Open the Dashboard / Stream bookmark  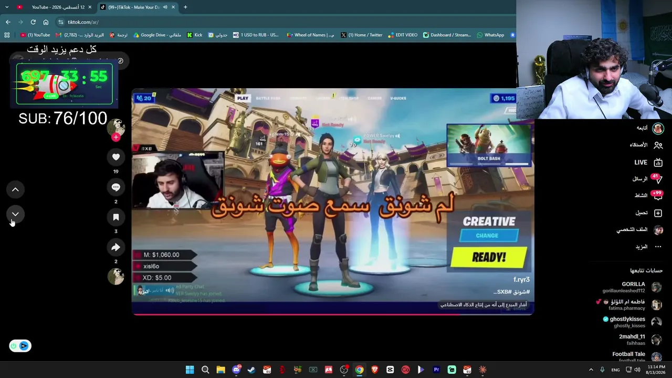(447, 35)
